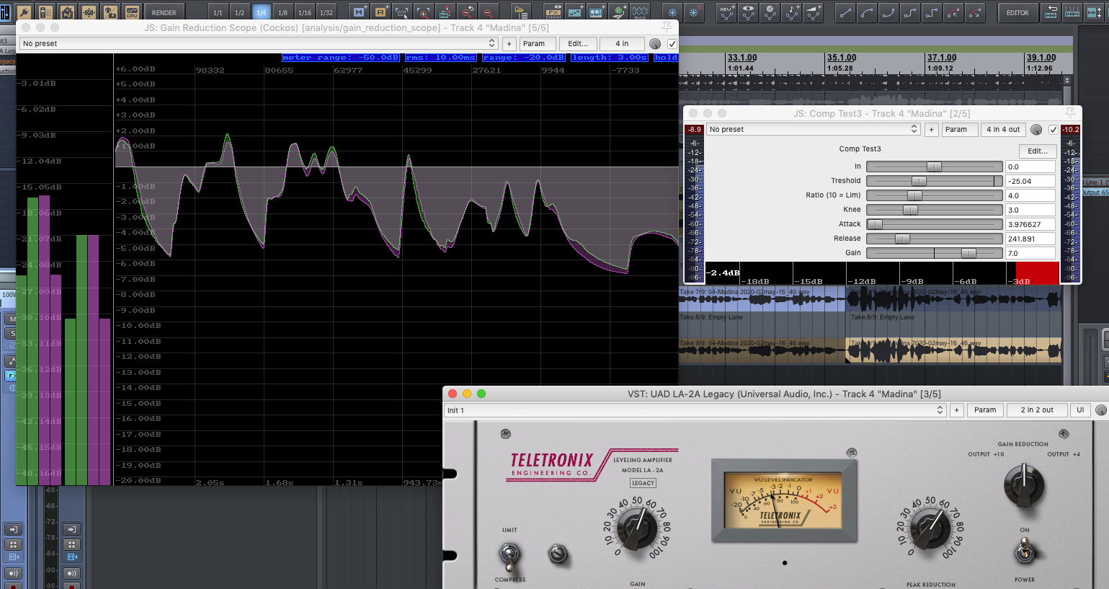Click the wet knob in Gain Reduction Scope header

[655, 44]
